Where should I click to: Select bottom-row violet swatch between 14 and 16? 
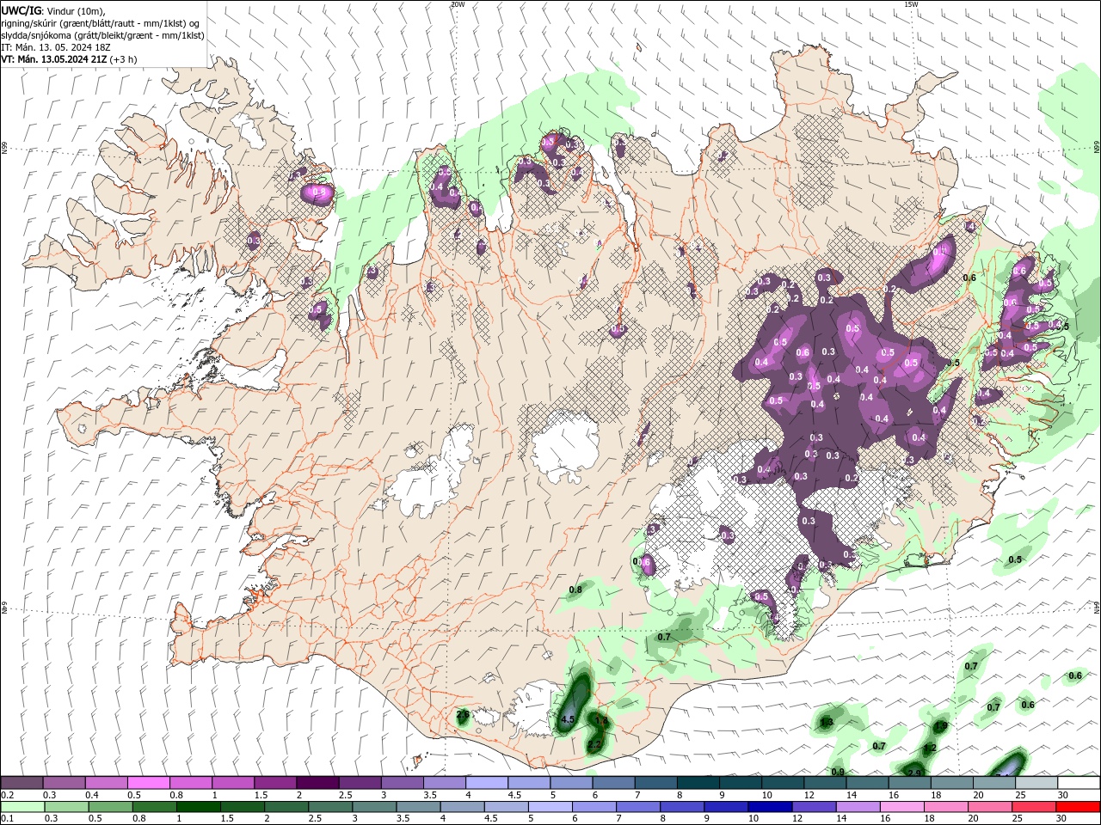(x=857, y=807)
